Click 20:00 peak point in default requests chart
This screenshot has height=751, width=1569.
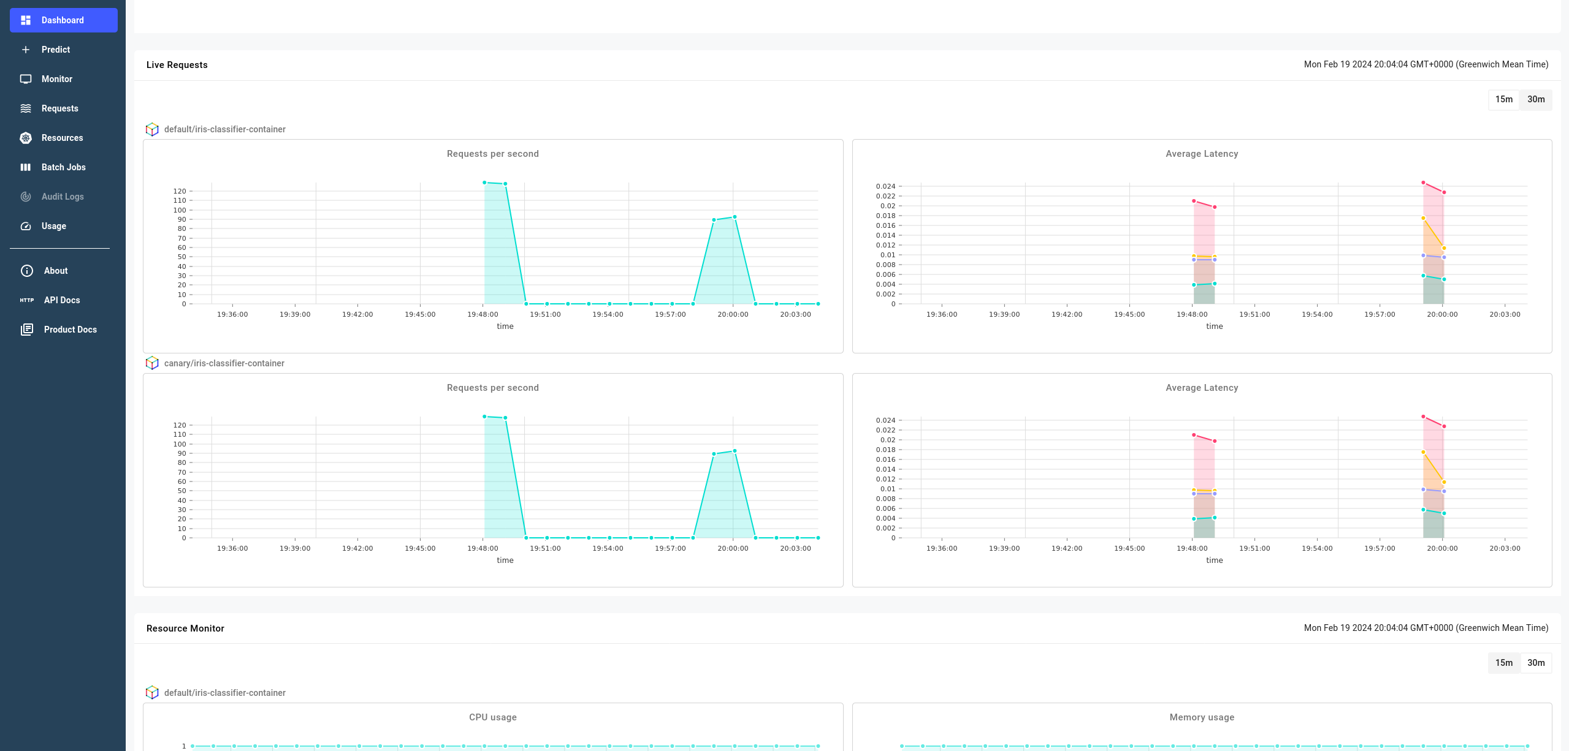735,217
